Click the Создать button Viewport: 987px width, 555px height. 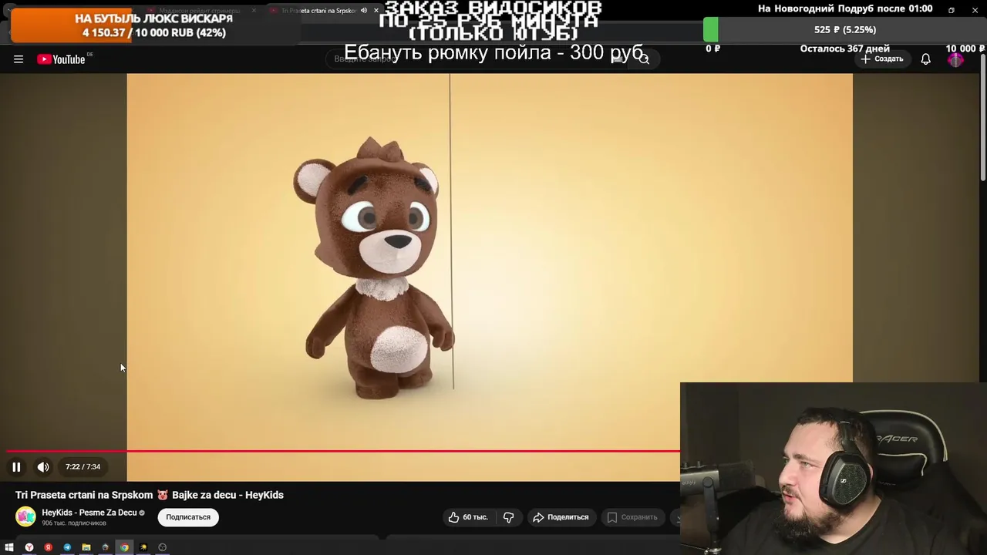coord(882,59)
